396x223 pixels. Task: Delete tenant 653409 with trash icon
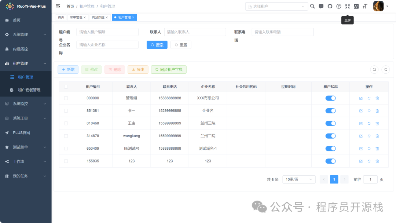[377, 149]
